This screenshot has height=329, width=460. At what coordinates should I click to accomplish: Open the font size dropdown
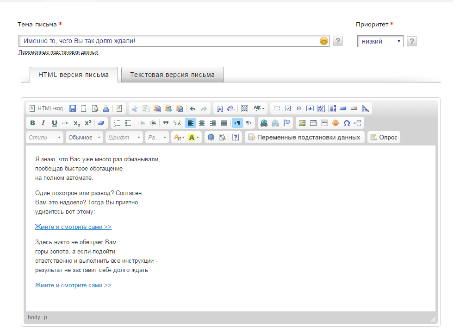point(157,138)
